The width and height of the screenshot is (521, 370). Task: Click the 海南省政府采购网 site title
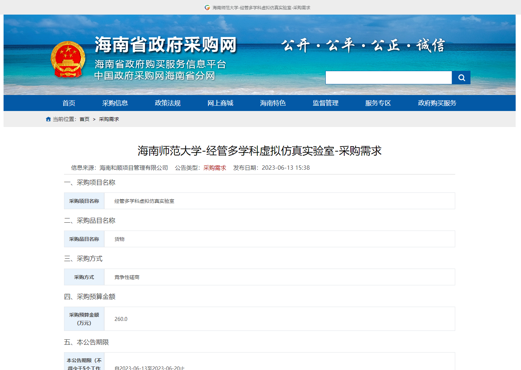(166, 45)
